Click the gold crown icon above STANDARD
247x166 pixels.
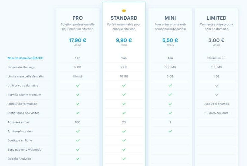(124, 11)
